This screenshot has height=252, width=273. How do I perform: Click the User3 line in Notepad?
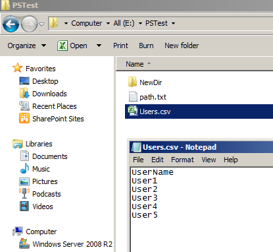click(x=145, y=198)
